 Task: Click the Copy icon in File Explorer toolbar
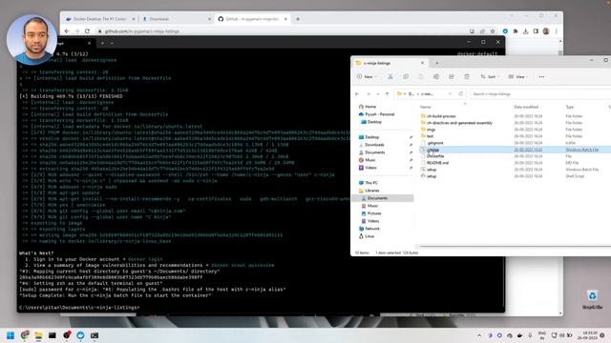pos(406,77)
